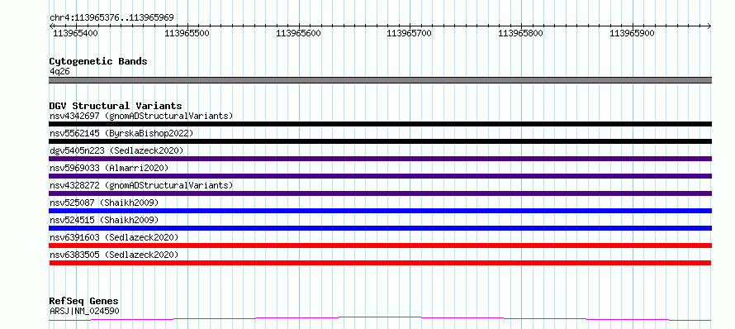This screenshot has width=735, height=329.
Task: Click the purple bar for dgv5405n223
Action: [380, 159]
